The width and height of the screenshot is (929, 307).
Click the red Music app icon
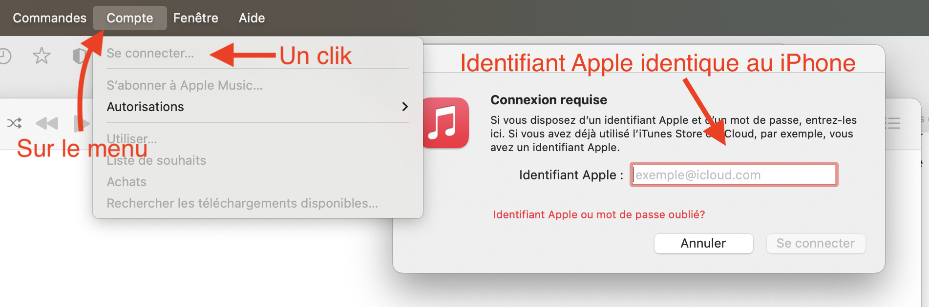pyautogui.click(x=445, y=123)
